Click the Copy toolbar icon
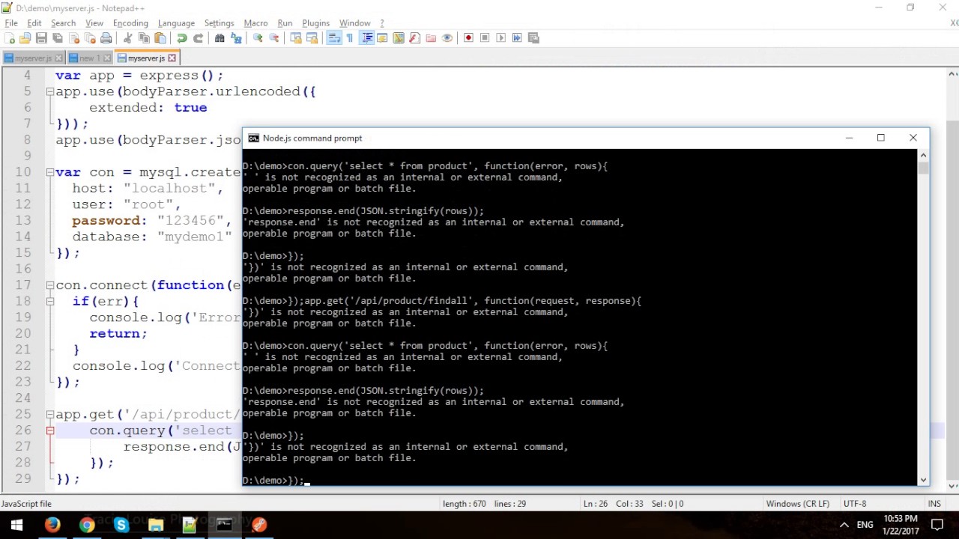The height and width of the screenshot is (539, 959). 143,37
